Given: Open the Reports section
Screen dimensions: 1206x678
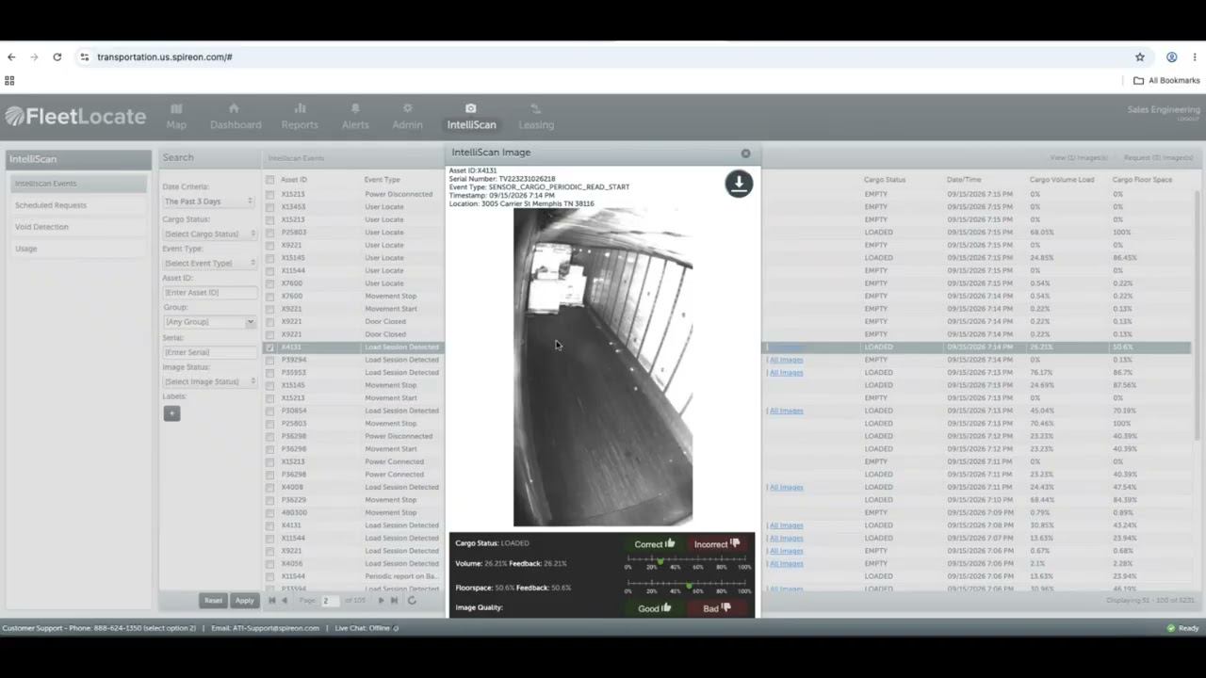Looking at the screenshot, I should (x=300, y=116).
